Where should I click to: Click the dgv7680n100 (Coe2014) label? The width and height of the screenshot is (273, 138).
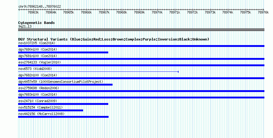coord(38,49)
